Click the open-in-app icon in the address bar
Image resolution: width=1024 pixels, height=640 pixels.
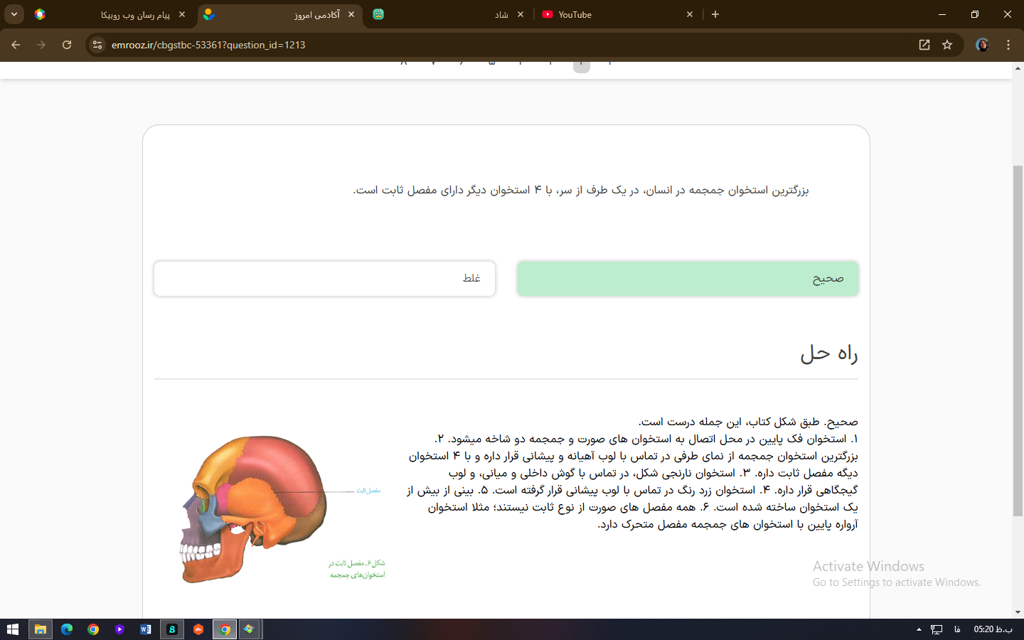point(924,45)
